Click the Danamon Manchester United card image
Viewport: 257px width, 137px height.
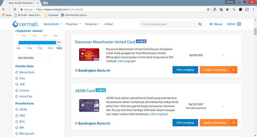[89, 55]
